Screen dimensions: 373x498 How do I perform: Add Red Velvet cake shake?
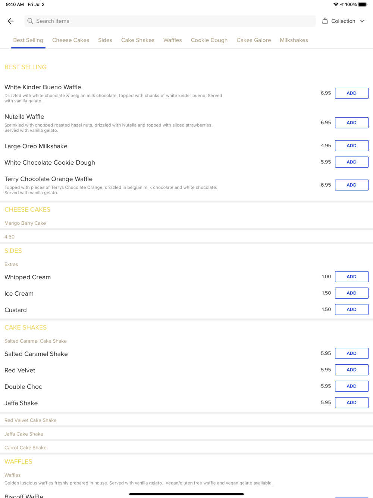pyautogui.click(x=351, y=370)
